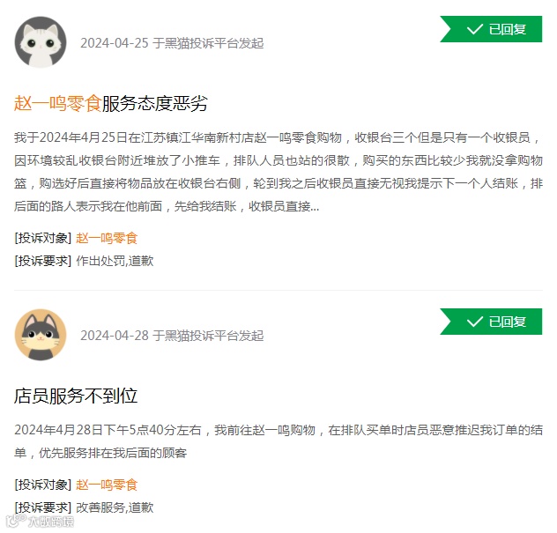This screenshot has width=557, height=533.
Task: Click the white cat avatar of first complaint
Action: (x=41, y=42)
